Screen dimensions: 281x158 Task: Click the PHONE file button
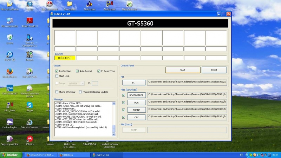point(136,110)
